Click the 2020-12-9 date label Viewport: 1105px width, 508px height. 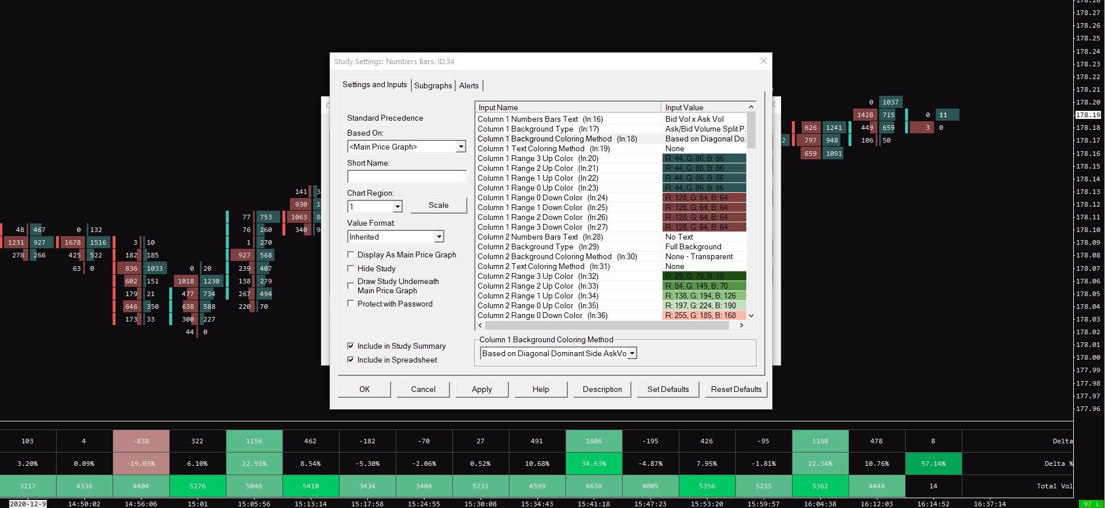[28, 504]
